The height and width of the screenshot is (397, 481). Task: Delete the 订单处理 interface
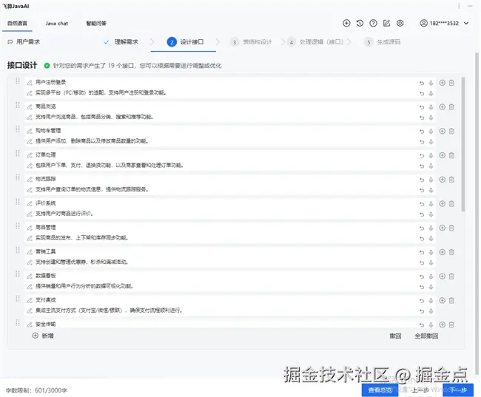click(451, 155)
